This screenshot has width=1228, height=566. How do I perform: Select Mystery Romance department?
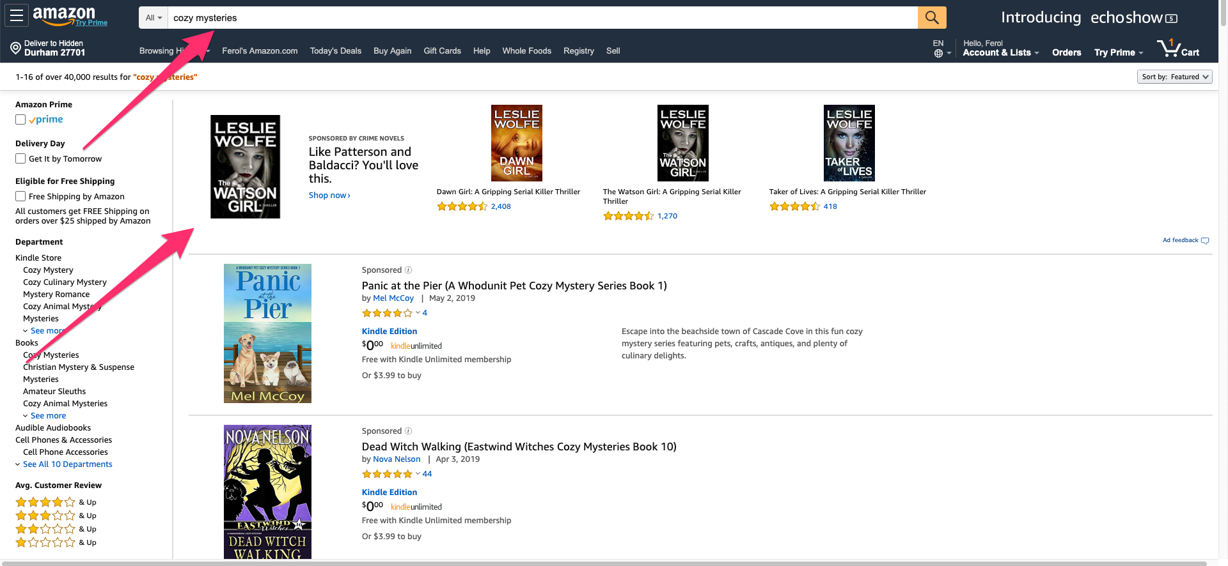(56, 294)
